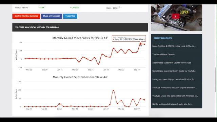
Task: Open Instagram opens highly-coveted verification post
Action: click(174, 79)
